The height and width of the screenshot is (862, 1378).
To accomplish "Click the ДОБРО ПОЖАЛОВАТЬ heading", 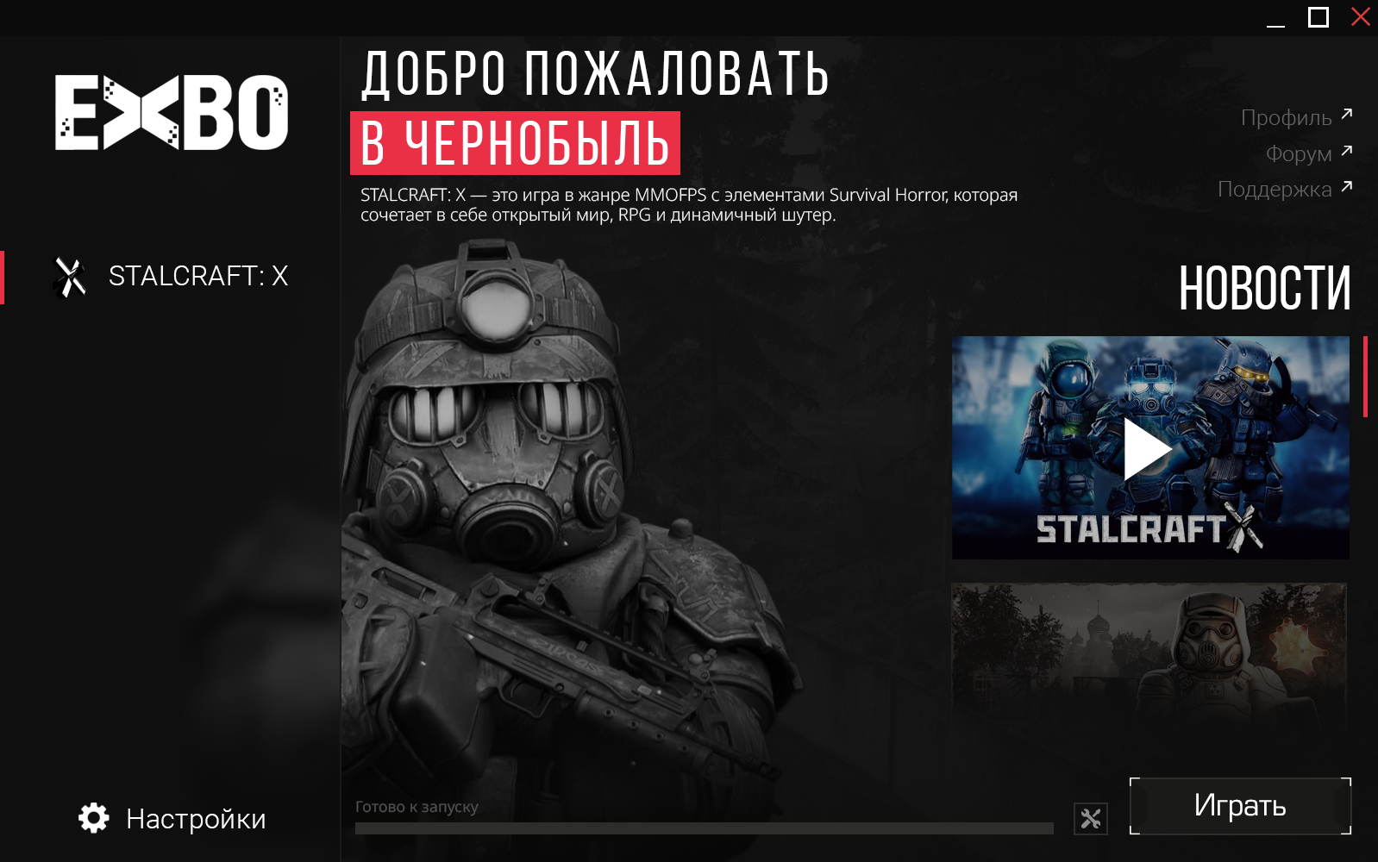I will 595,74.
